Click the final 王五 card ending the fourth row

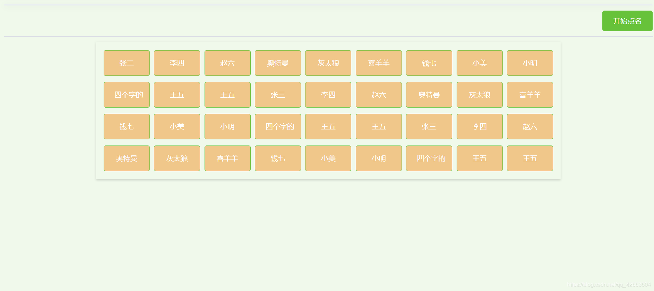point(530,158)
